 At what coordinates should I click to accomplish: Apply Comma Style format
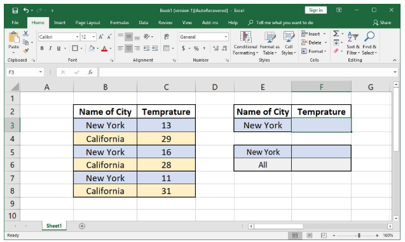point(204,48)
